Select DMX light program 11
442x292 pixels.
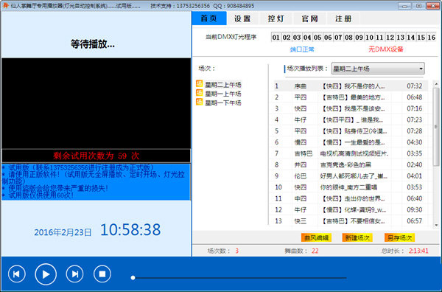tap(379, 38)
